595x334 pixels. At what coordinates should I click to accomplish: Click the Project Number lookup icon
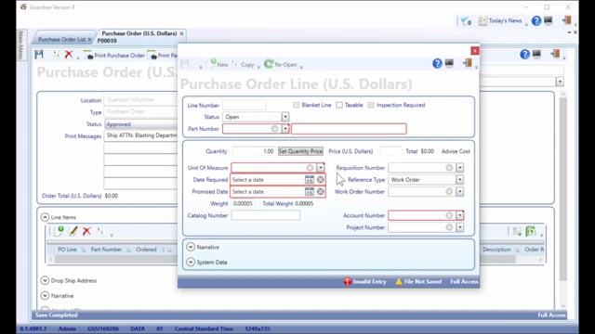449,227
